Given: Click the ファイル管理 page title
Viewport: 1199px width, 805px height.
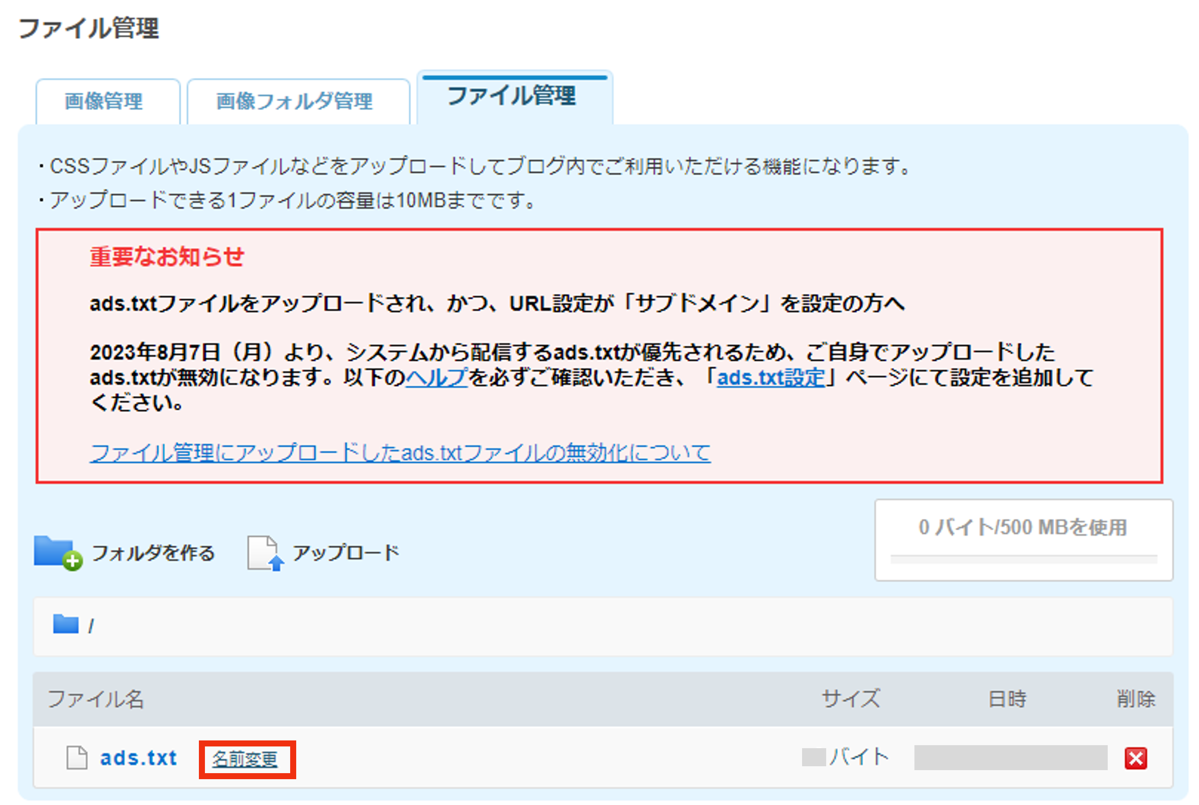Looking at the screenshot, I should tap(89, 28).
